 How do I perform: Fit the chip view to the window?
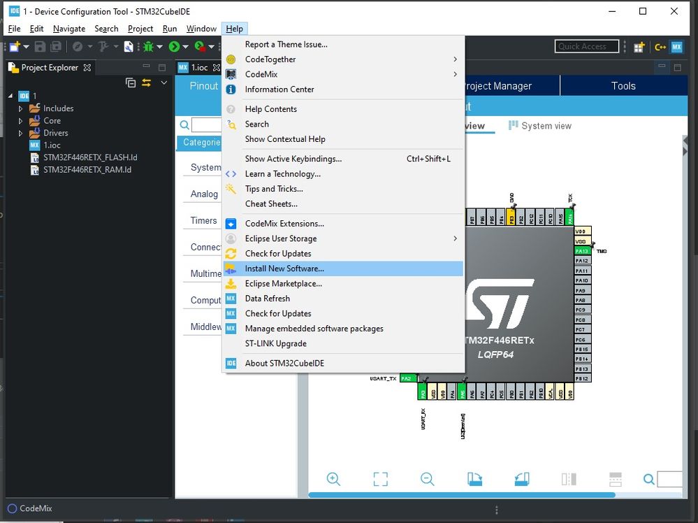tap(381, 479)
